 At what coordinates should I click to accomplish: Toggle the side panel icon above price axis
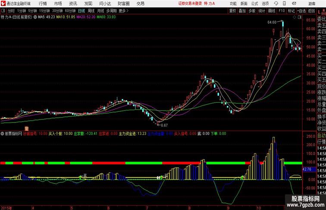click(x=300, y=17)
